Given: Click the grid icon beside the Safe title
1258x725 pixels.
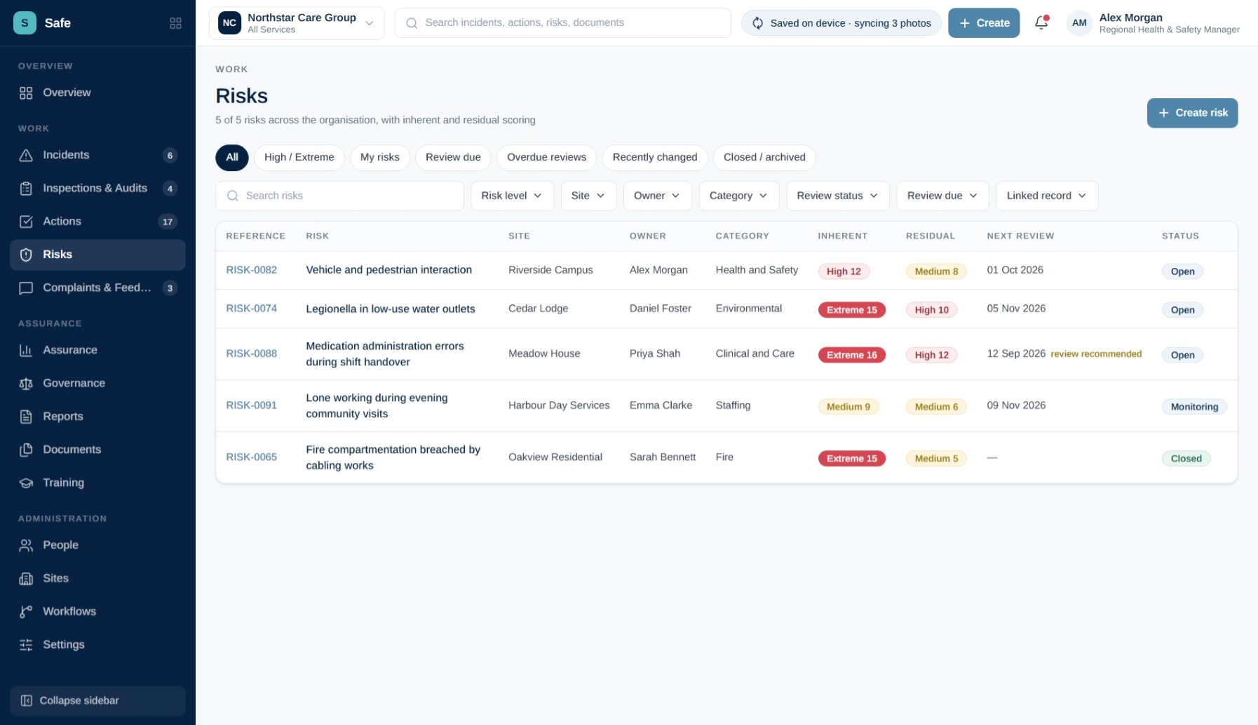Looking at the screenshot, I should point(175,23).
